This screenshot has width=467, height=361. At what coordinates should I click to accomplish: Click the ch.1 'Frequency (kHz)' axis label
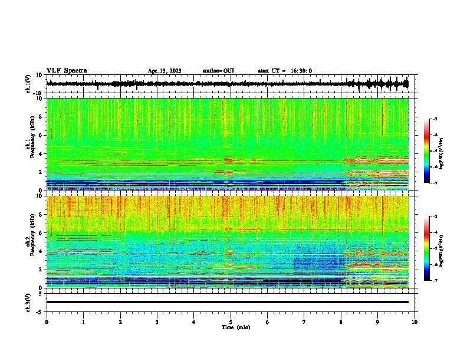pos(33,137)
